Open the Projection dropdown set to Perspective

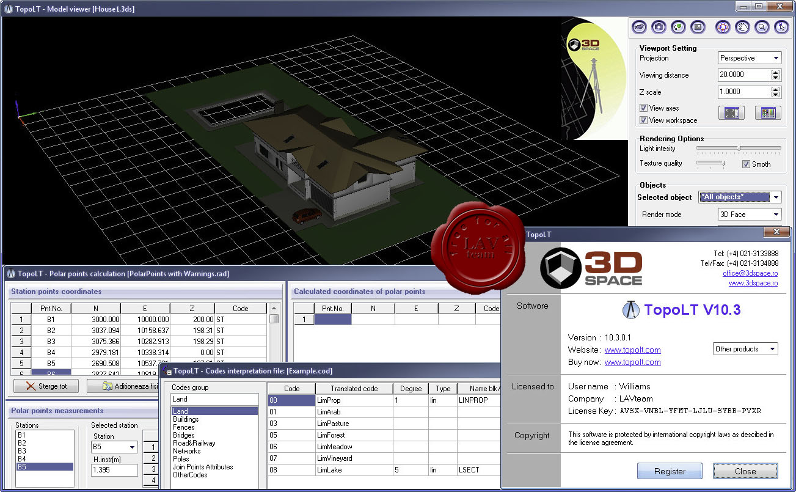[750, 58]
